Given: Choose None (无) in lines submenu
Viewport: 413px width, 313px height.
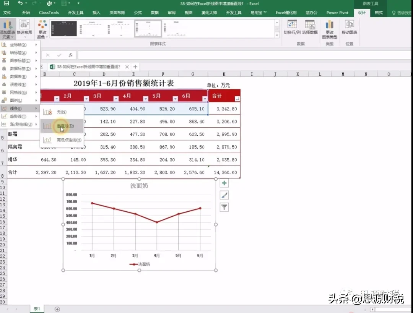Looking at the screenshot, I should 62,112.
